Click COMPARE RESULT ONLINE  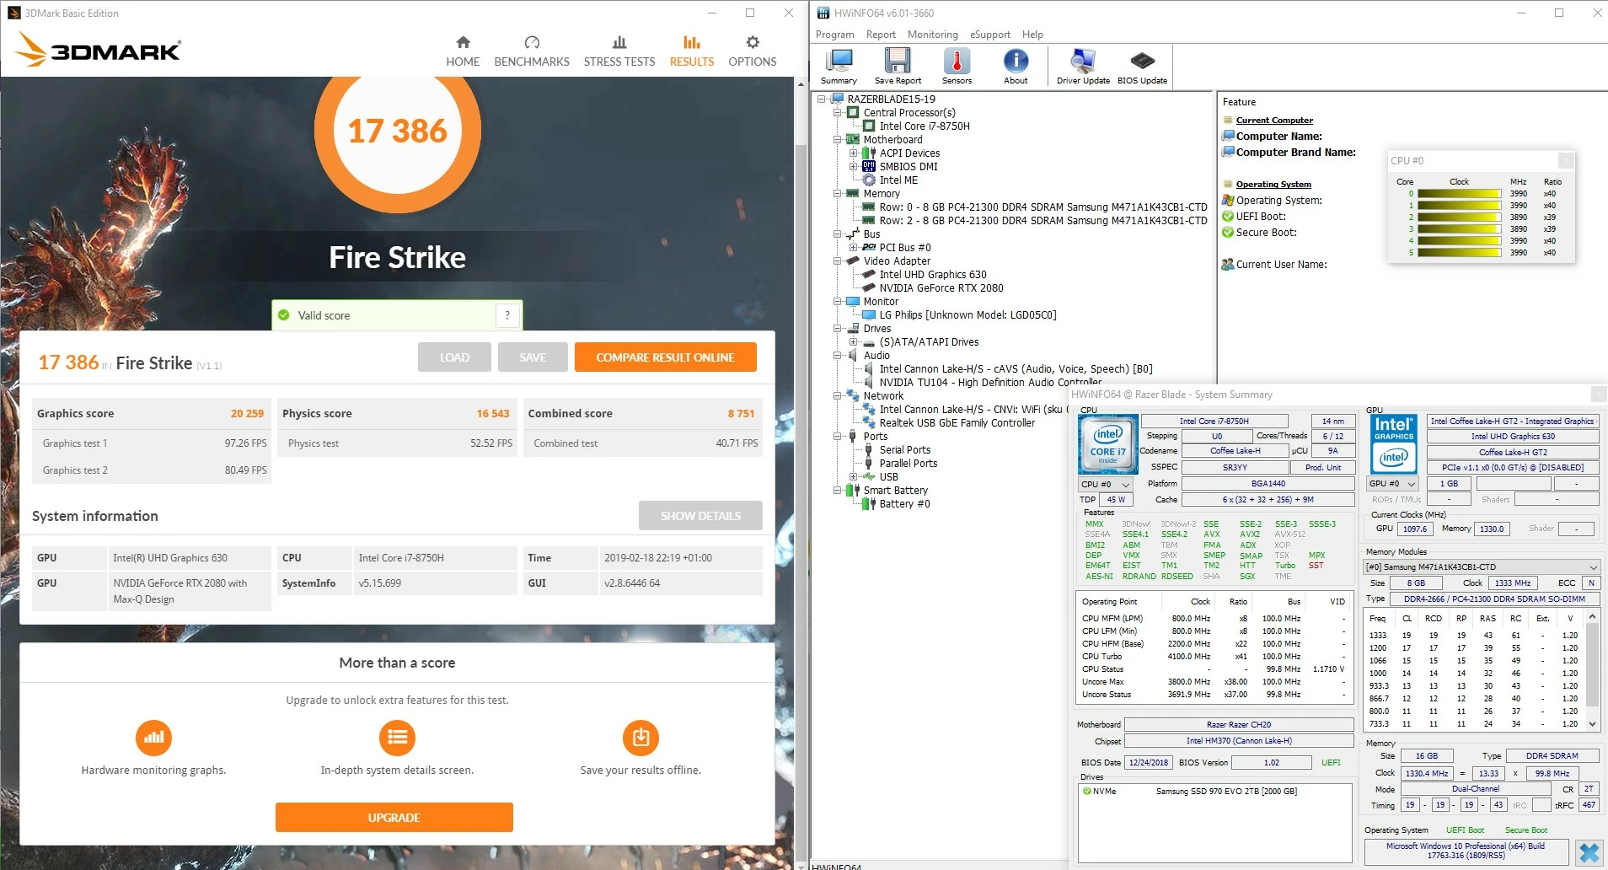(665, 357)
